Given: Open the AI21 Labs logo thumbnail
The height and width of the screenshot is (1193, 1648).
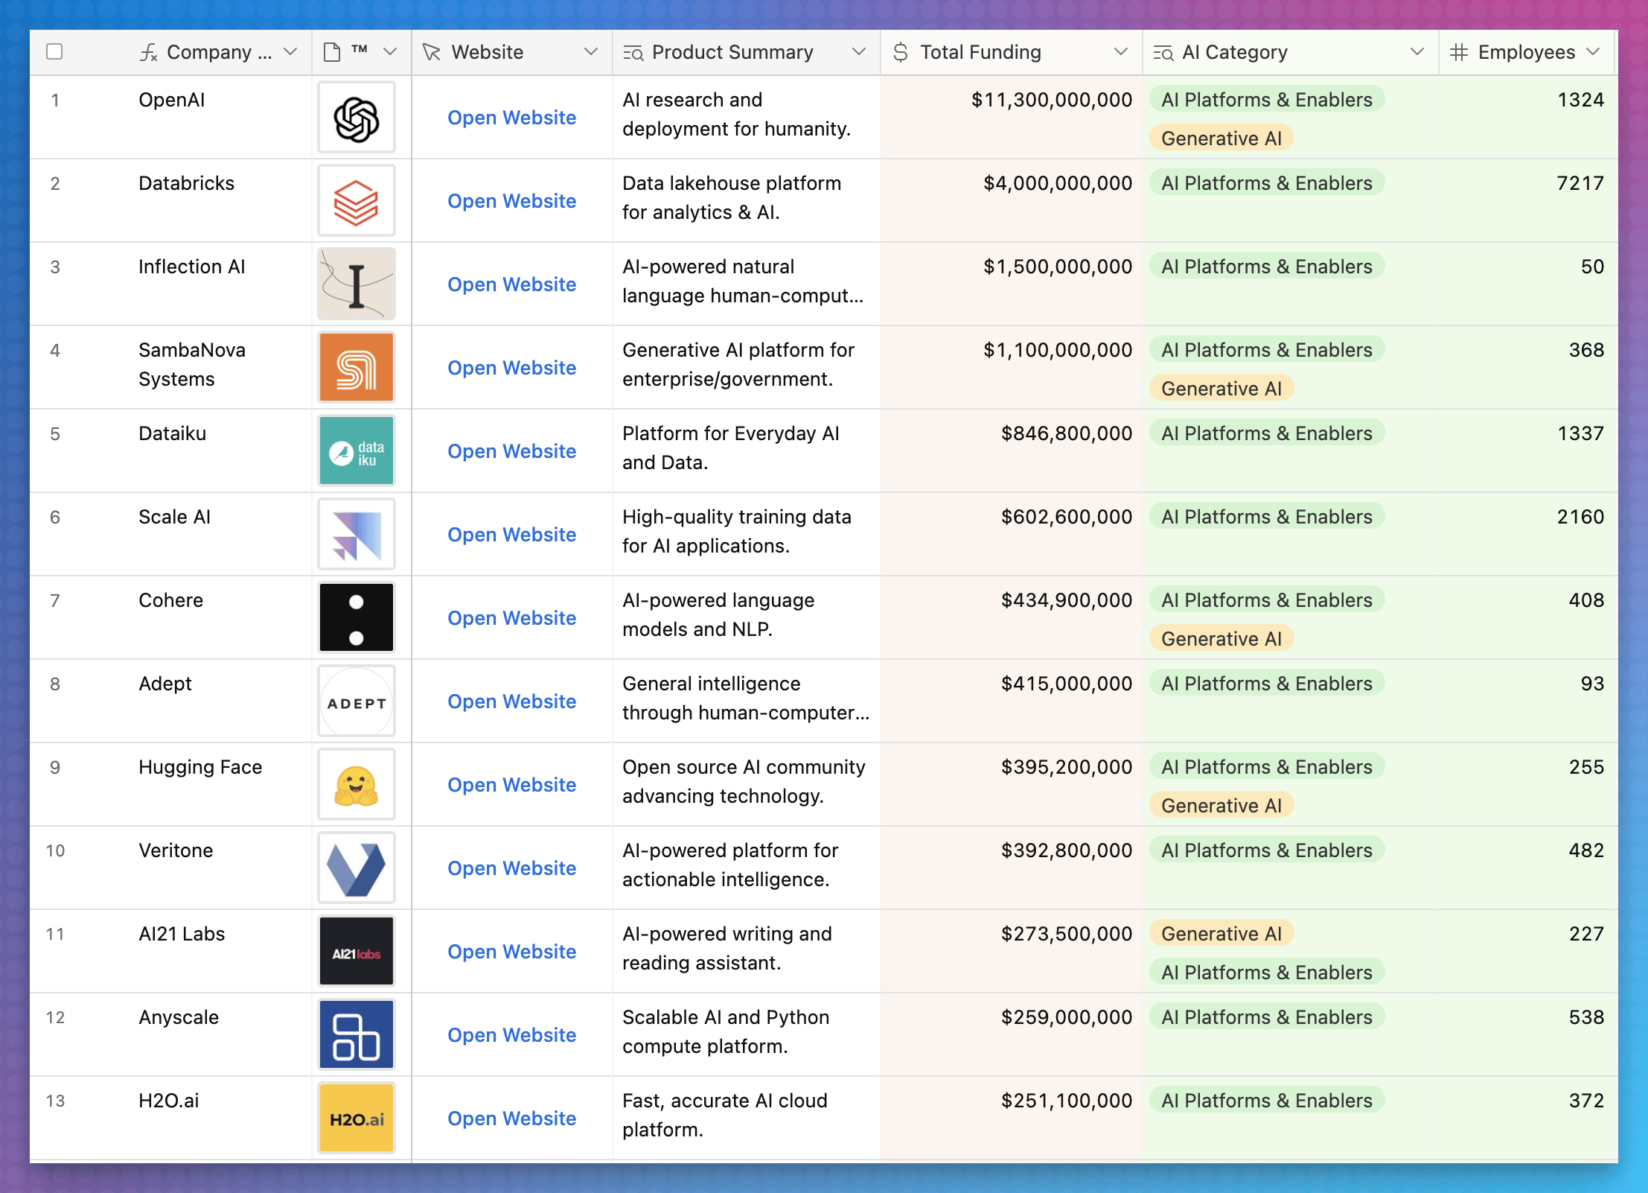Looking at the screenshot, I should click(357, 952).
